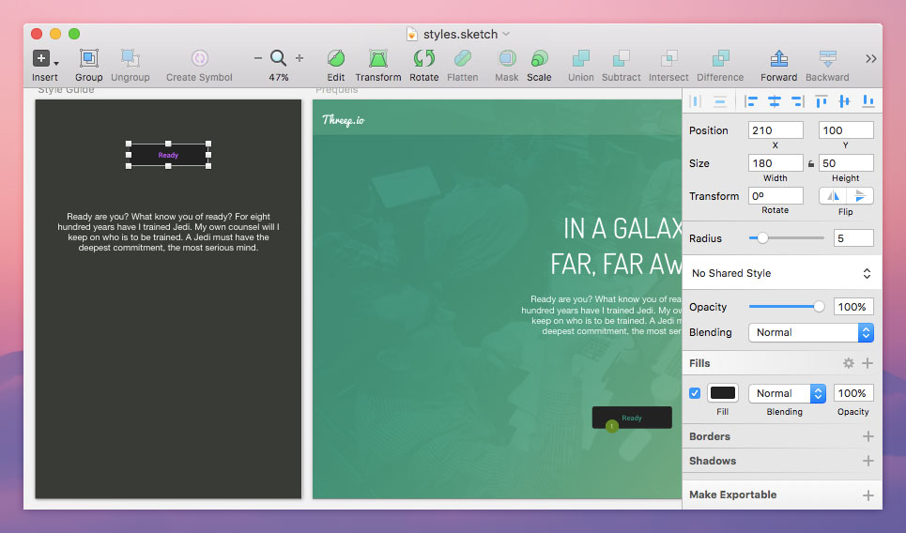Select the Transform tool

coord(377,58)
